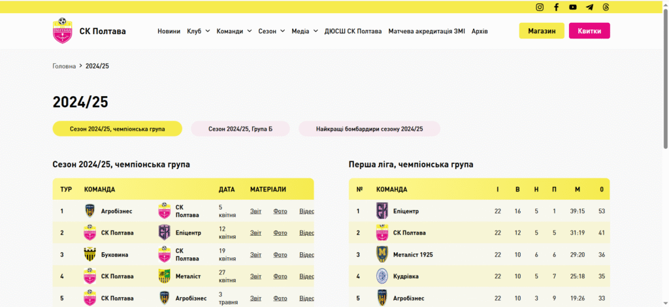Click СК Полтава crest in tour 3 row
This screenshot has width=669, height=307.
click(x=164, y=255)
